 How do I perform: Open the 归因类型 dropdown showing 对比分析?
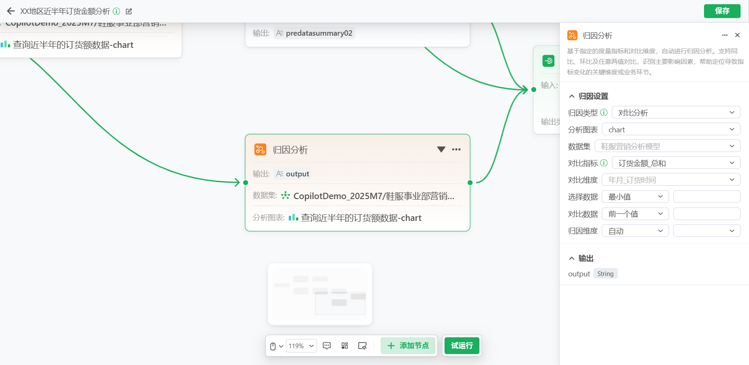pyautogui.click(x=676, y=113)
